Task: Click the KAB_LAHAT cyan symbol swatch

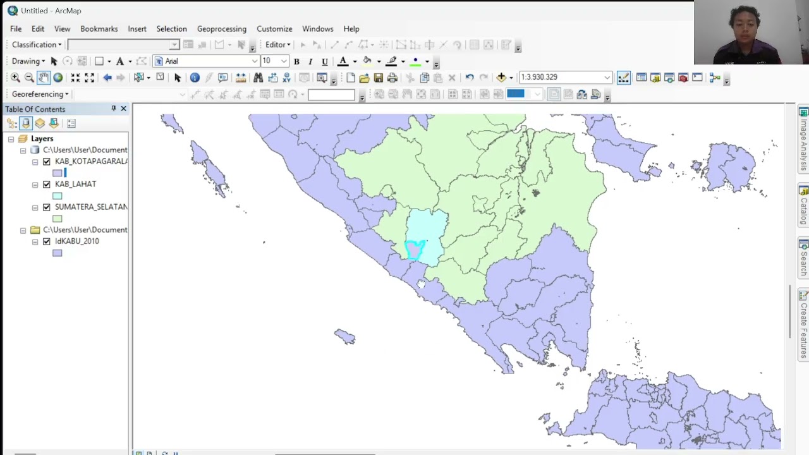Action: tap(58, 196)
